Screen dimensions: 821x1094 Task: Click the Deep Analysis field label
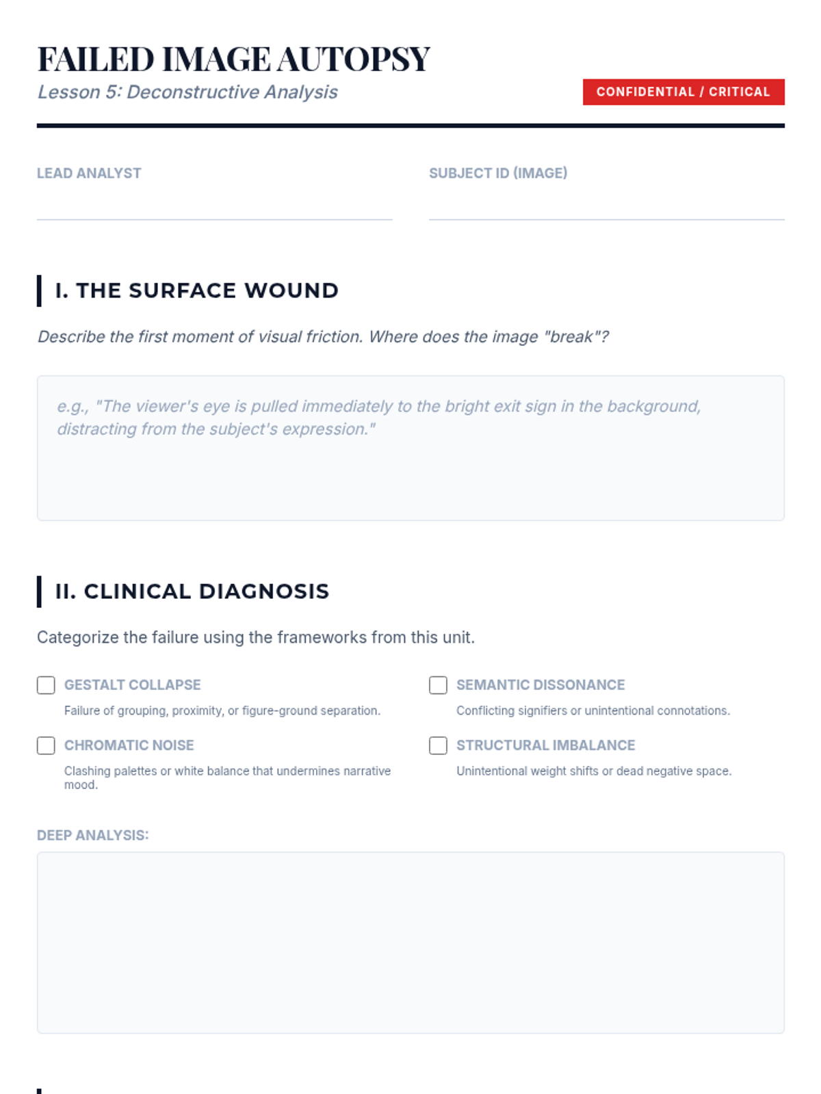point(92,836)
